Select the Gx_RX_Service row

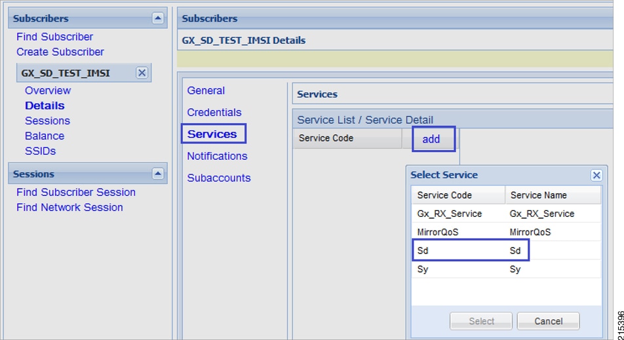click(x=506, y=214)
